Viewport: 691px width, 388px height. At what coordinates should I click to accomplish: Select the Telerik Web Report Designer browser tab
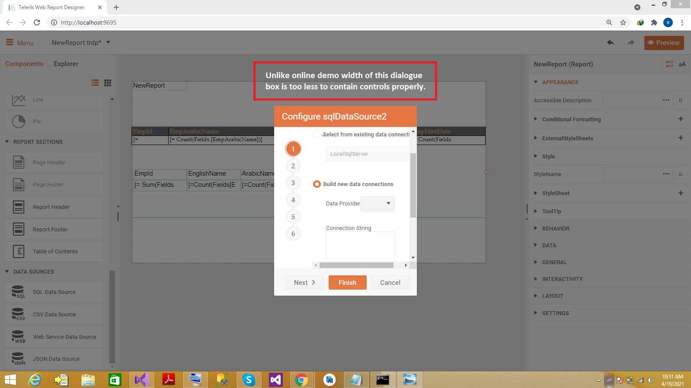coord(55,7)
